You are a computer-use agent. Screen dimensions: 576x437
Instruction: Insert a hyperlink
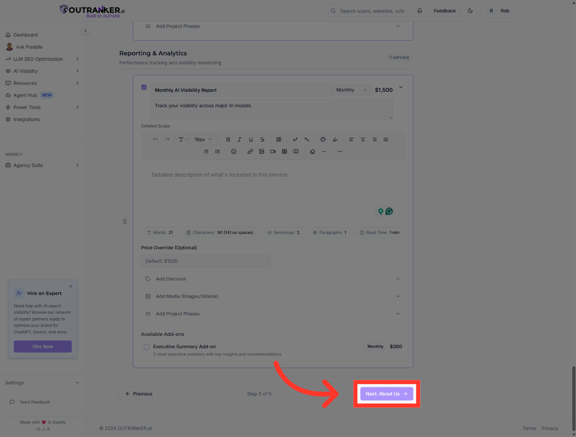[250, 152]
